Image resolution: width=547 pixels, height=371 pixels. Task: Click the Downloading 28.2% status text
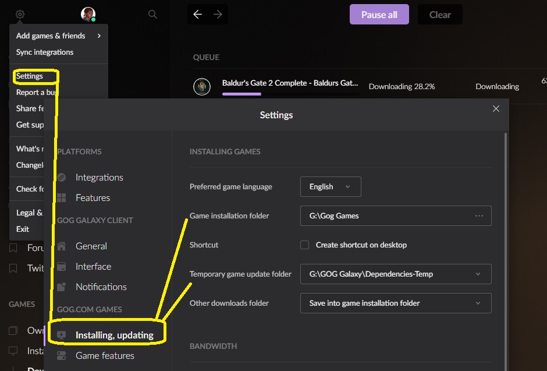(402, 87)
